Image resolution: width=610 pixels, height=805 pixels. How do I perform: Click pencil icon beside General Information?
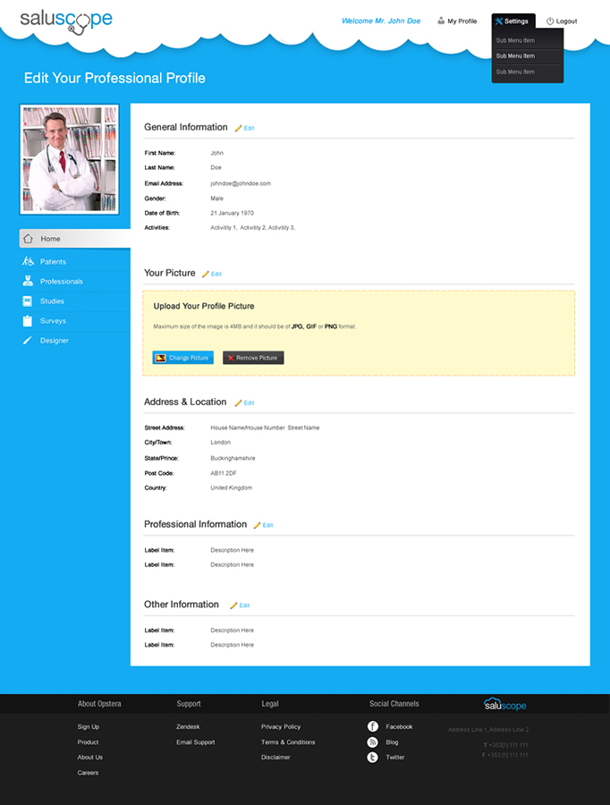[238, 128]
